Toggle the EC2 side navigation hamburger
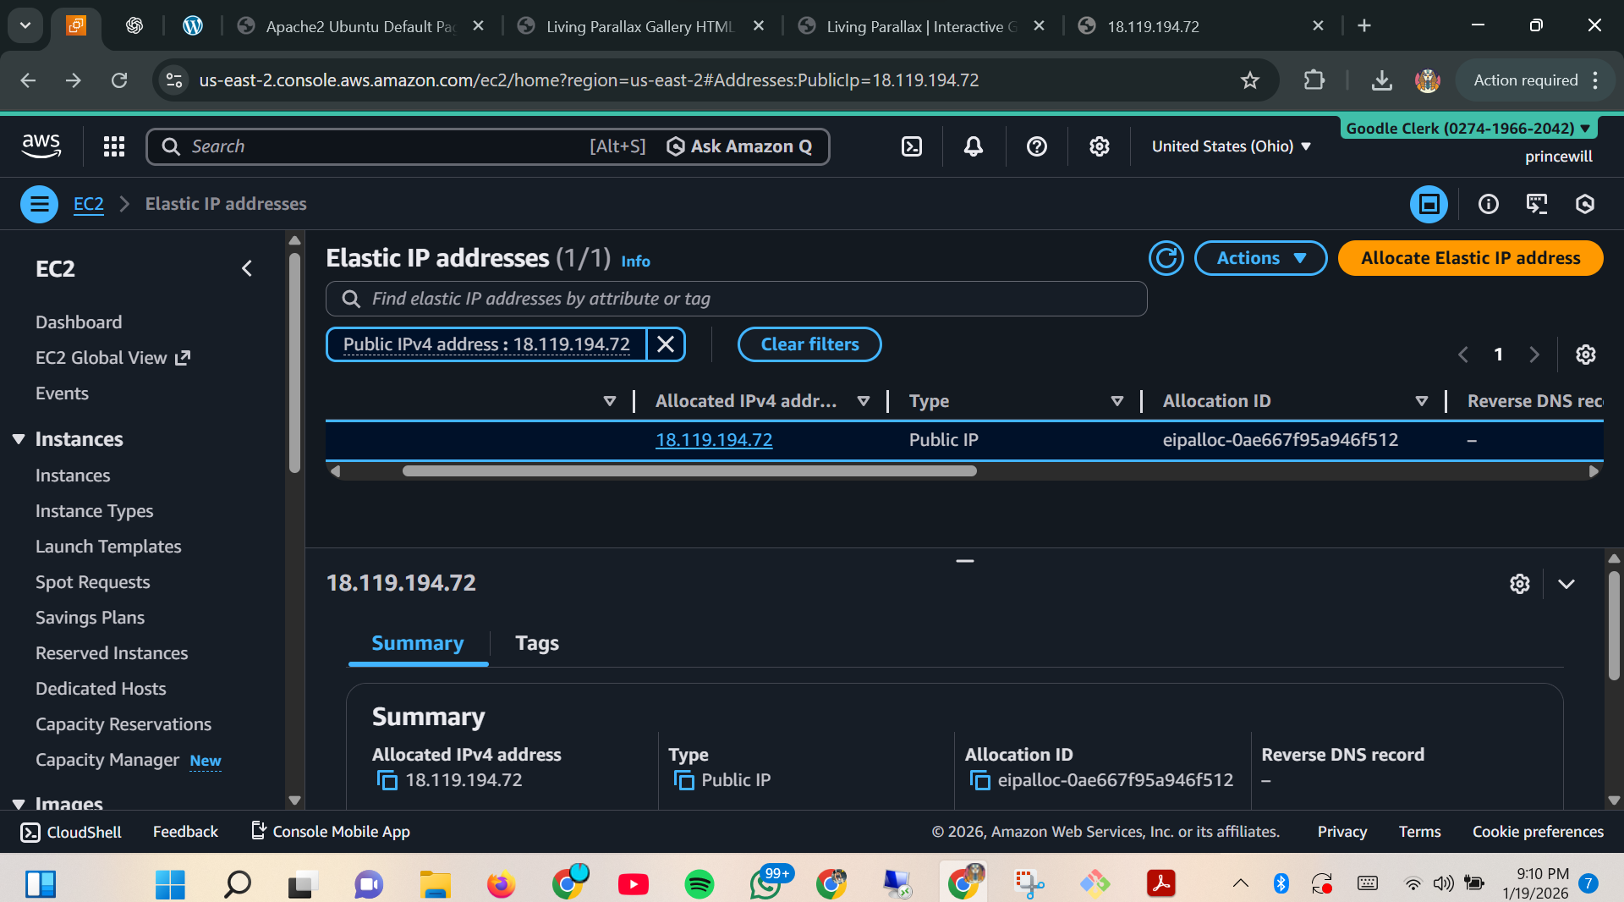 [39, 204]
